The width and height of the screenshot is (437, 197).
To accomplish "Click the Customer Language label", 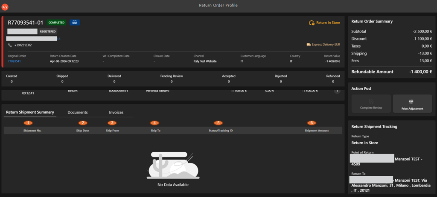I will [x=253, y=56].
